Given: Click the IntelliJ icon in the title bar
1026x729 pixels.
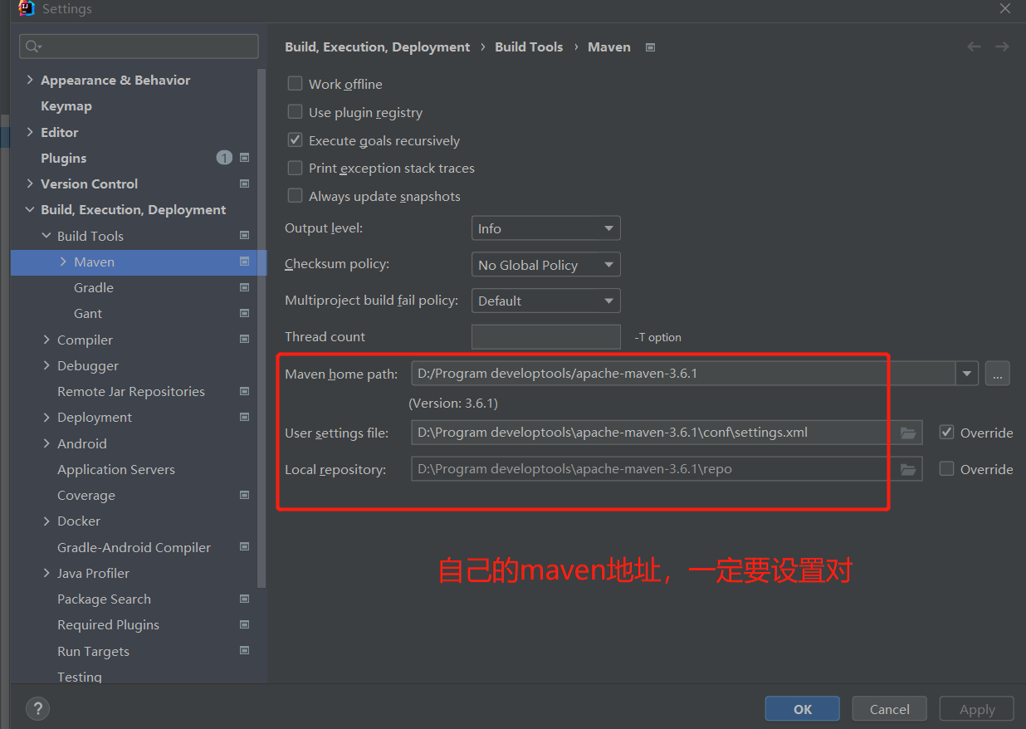Looking at the screenshot, I should pos(27,9).
